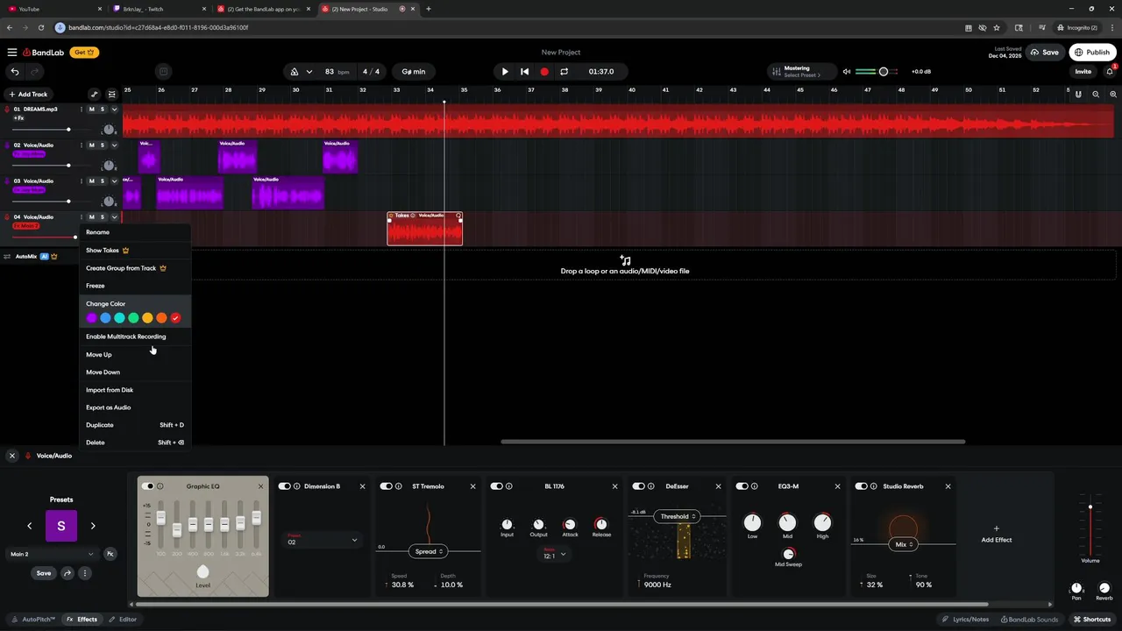Image resolution: width=1122 pixels, height=631 pixels.
Task: Click the Invite button
Action: [1083, 72]
